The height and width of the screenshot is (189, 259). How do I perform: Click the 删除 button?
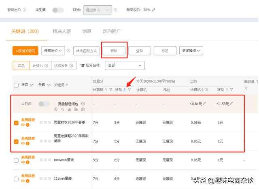pyautogui.click(x=114, y=51)
